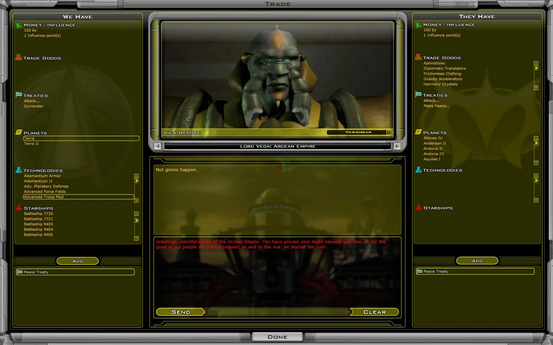This screenshot has width=553, height=345.
Task: Click the orange Trade Goods crate icon under They Have
Action: 418,57
